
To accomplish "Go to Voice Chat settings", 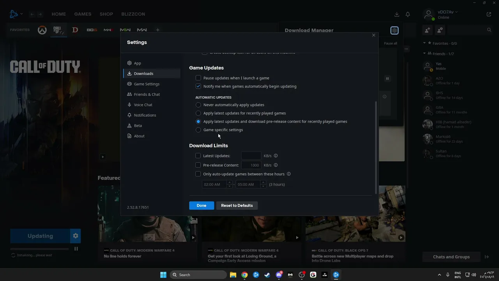I will coord(152,105).
